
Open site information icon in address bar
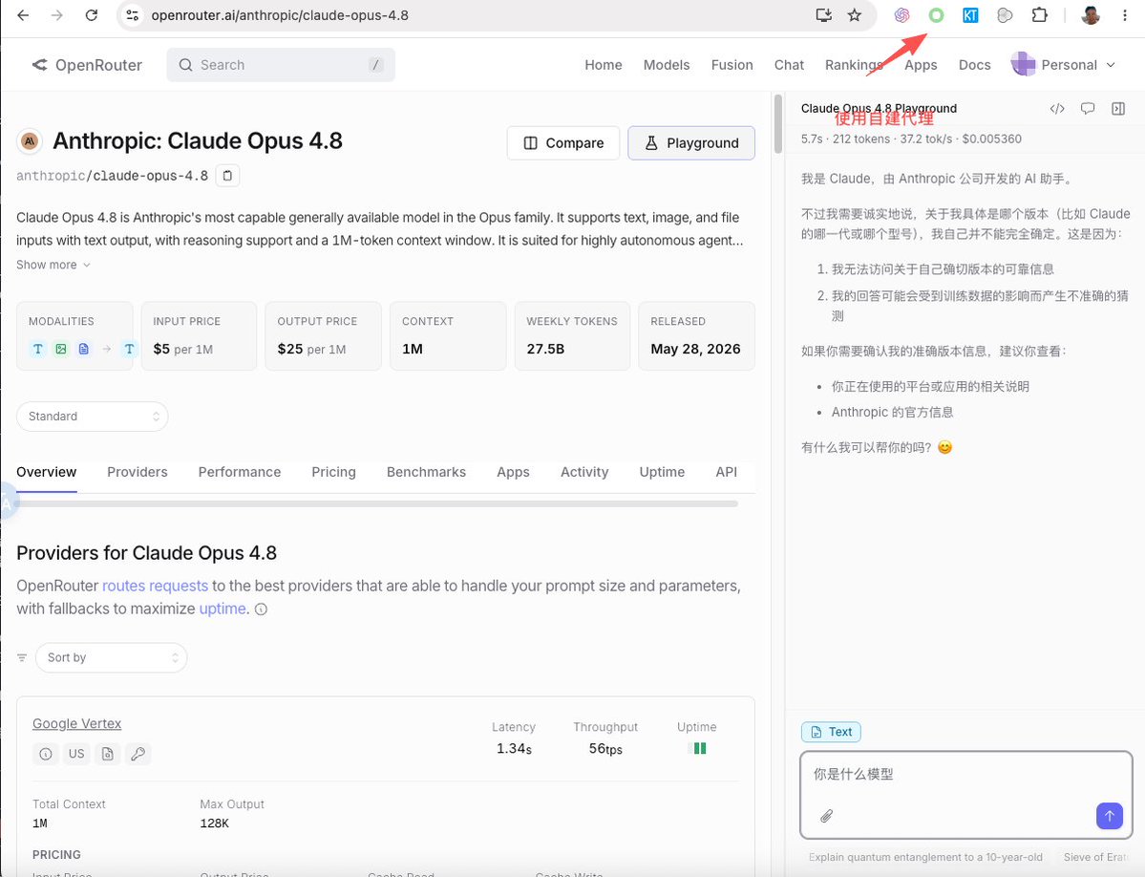pos(132,15)
